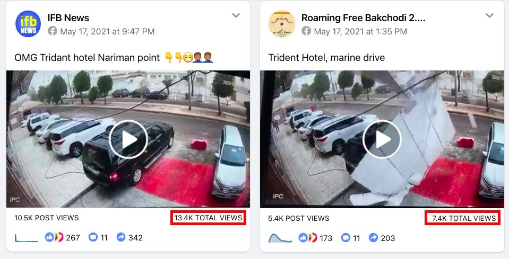Click the comment icon on IFB News post
Viewport: 509px width, 259px height.
coord(93,237)
